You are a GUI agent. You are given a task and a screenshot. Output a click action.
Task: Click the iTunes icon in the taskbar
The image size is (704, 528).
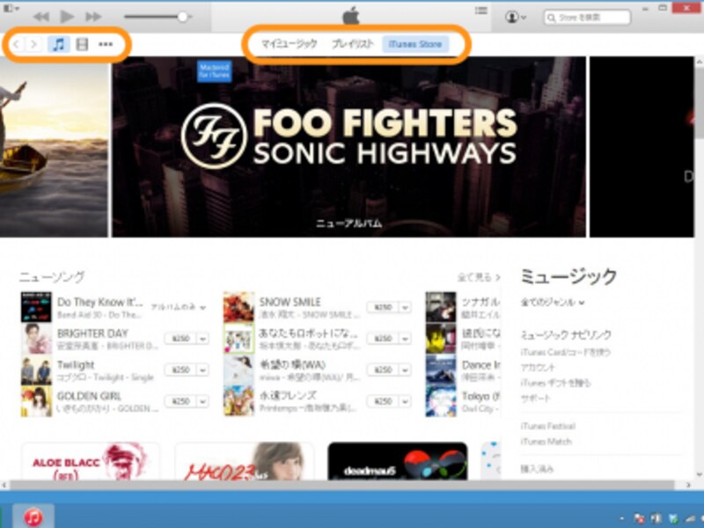[x=33, y=516]
